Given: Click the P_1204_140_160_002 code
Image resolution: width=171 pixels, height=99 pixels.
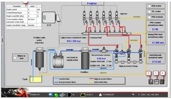Looking at the screenshot, I should click(x=148, y=95).
